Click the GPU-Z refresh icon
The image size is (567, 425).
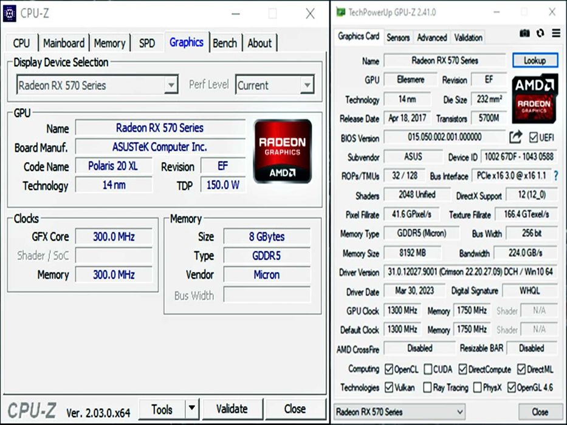pyautogui.click(x=540, y=33)
